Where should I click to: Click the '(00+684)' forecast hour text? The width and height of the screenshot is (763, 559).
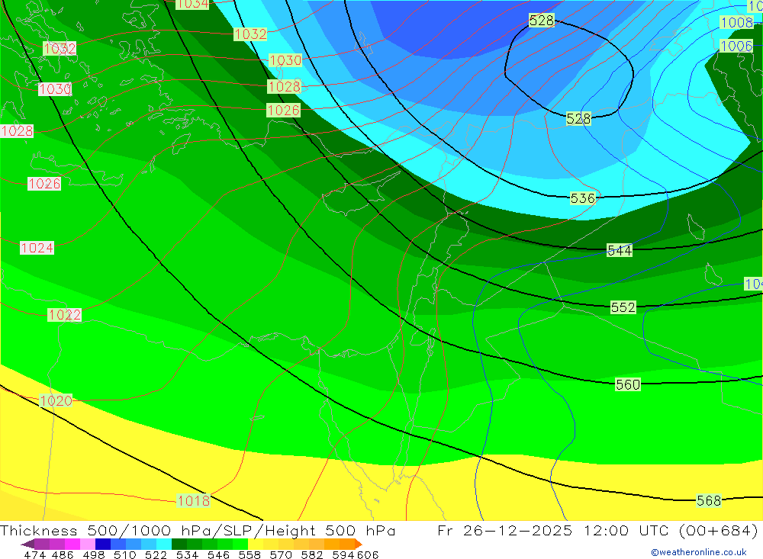pos(718,530)
